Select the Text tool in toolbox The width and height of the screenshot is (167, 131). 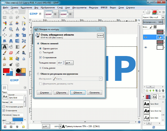(x=4, y=47)
